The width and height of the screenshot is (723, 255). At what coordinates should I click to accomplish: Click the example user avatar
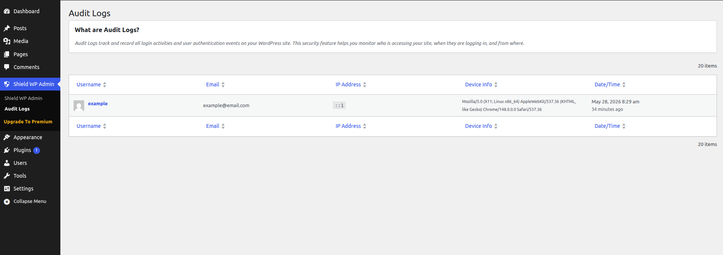[x=79, y=106]
